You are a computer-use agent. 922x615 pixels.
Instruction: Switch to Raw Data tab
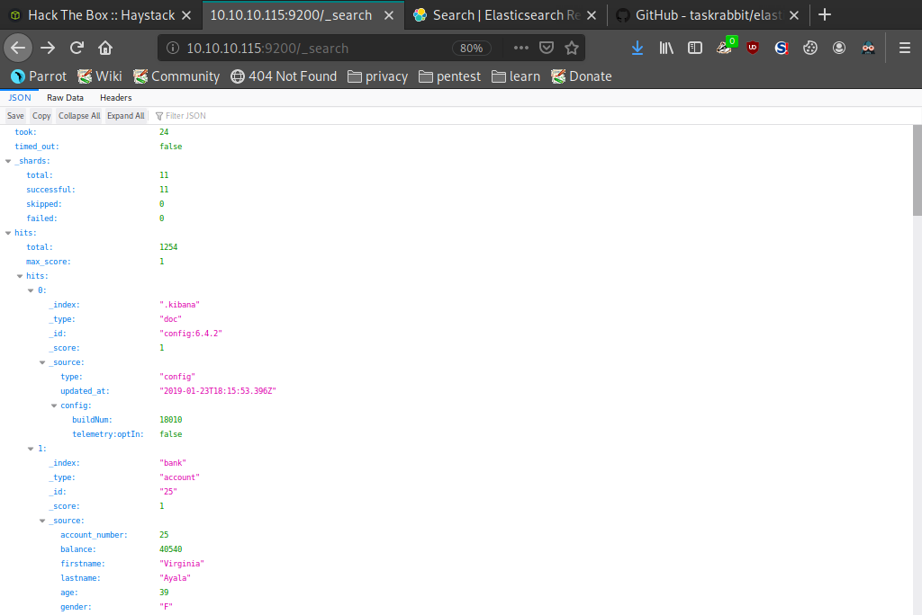pos(65,97)
